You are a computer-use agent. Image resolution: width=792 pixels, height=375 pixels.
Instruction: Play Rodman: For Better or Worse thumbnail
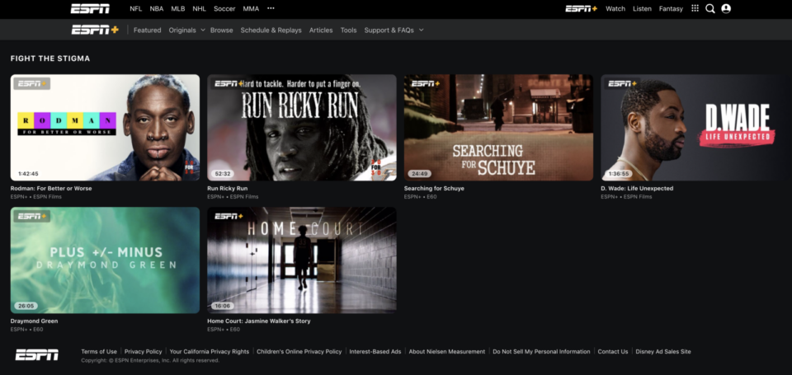pos(105,128)
